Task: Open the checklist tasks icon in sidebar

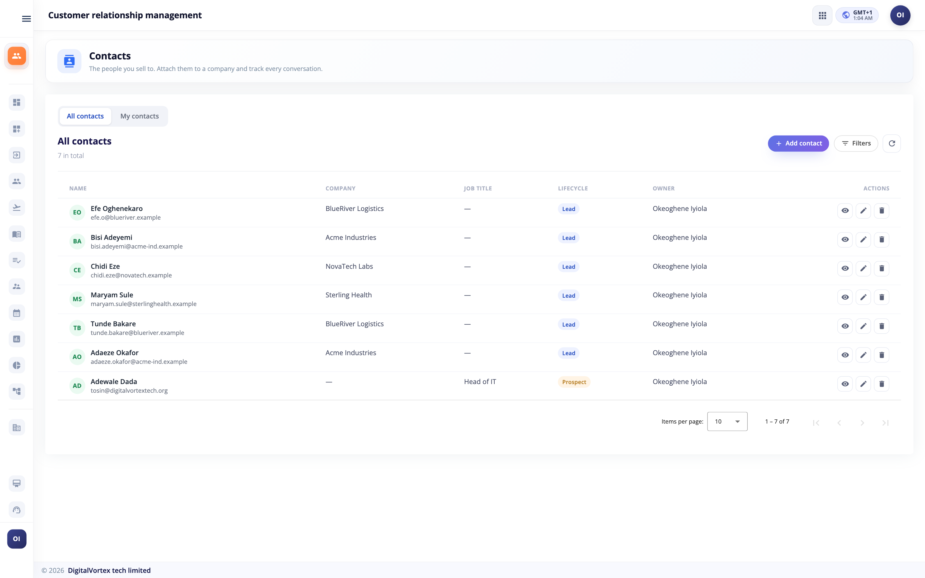Action: point(17,260)
